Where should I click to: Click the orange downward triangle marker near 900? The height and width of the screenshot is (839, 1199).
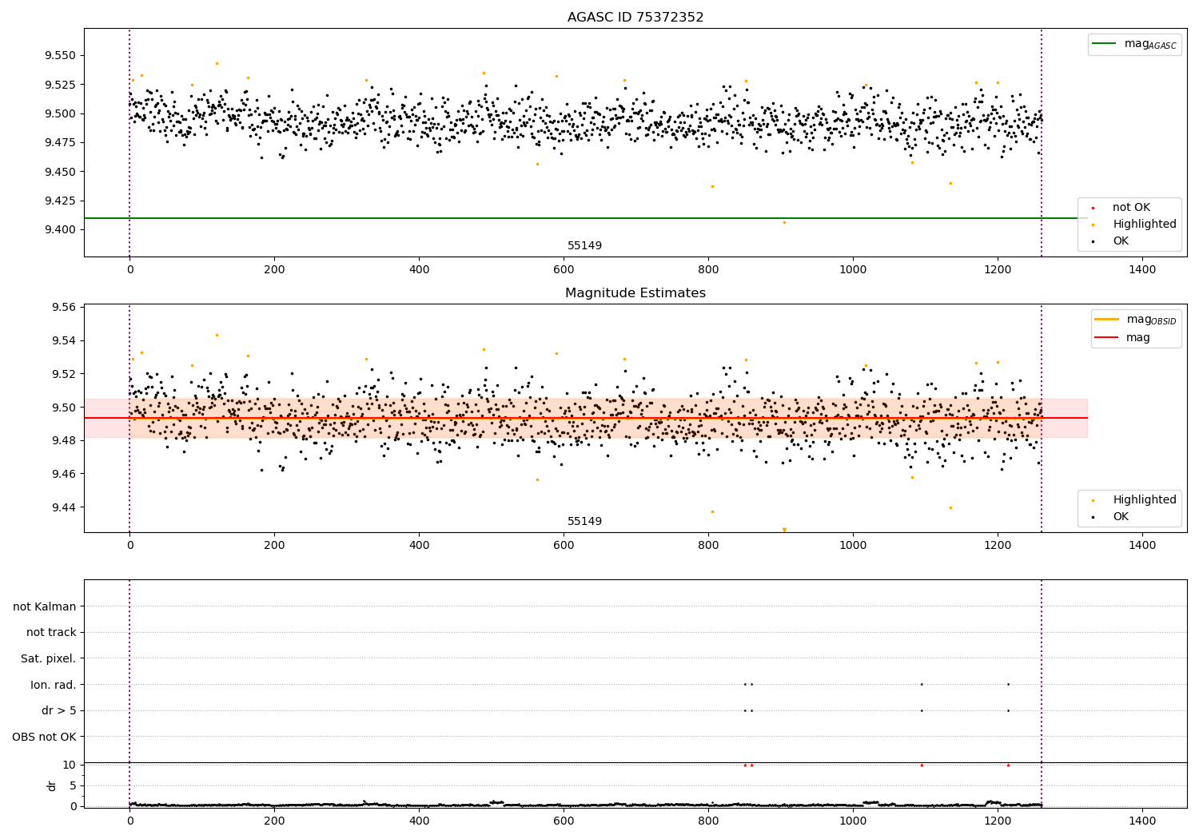pyautogui.click(x=784, y=530)
